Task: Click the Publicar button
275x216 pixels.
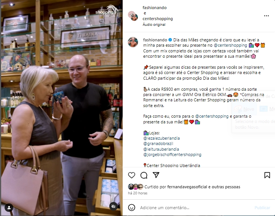Action: tap(262, 208)
